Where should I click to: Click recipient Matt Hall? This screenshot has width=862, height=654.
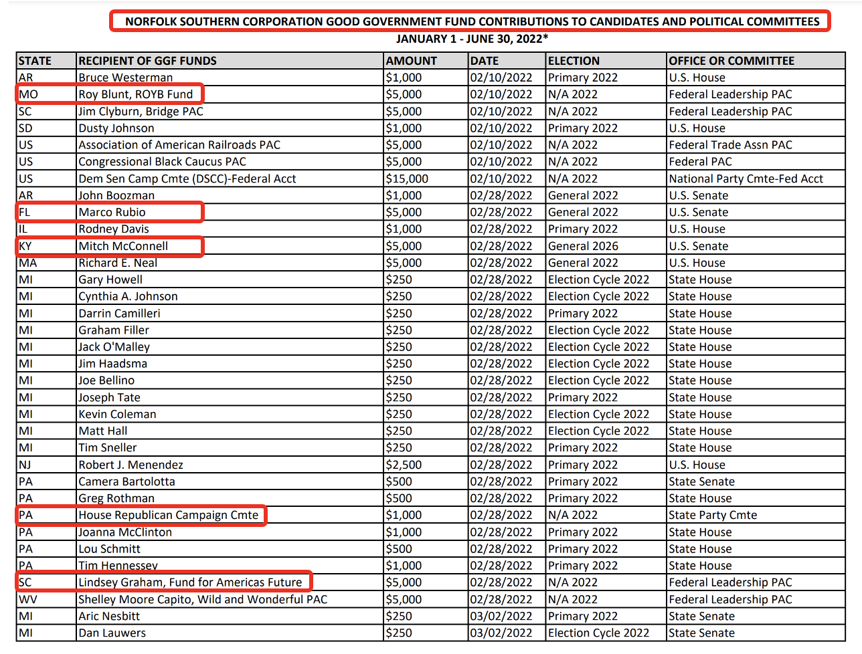tap(102, 431)
